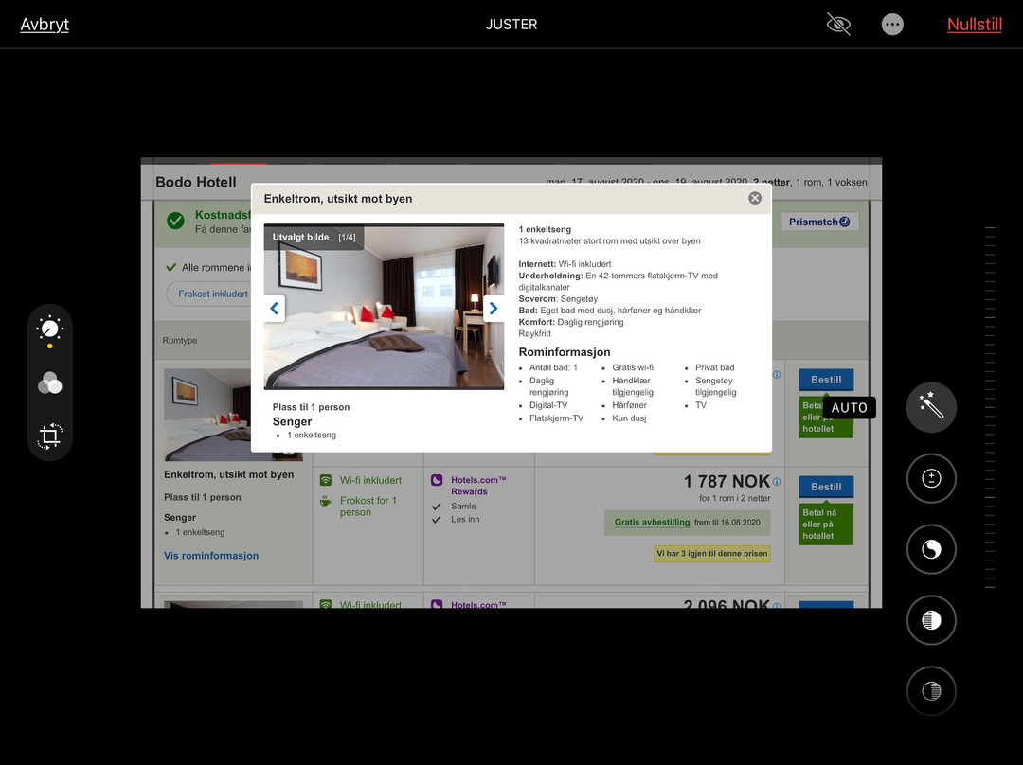Screen dimensions: 1023x765
Task: Open the Filters tool with three circles
Action: [x=49, y=382]
